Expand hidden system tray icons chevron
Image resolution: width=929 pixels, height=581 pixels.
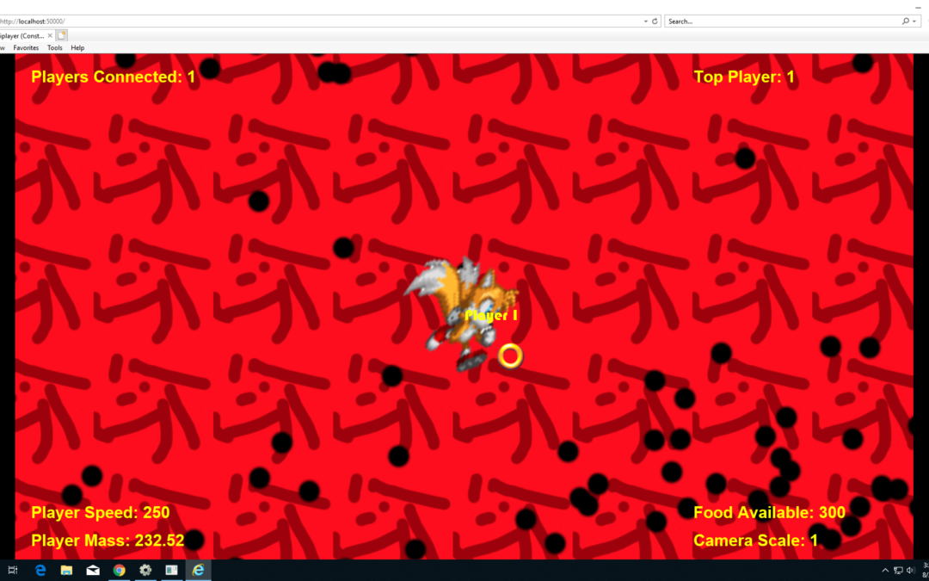click(885, 571)
